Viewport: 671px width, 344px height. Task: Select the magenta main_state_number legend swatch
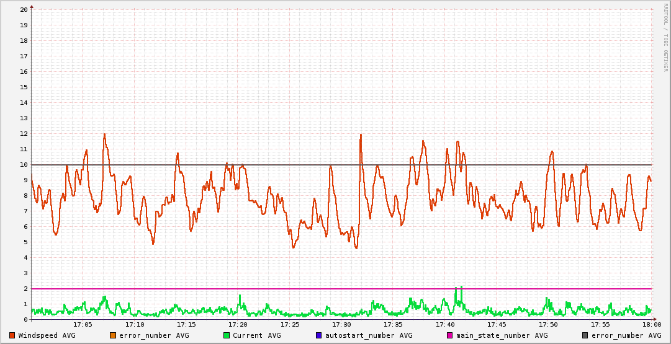[x=450, y=335]
